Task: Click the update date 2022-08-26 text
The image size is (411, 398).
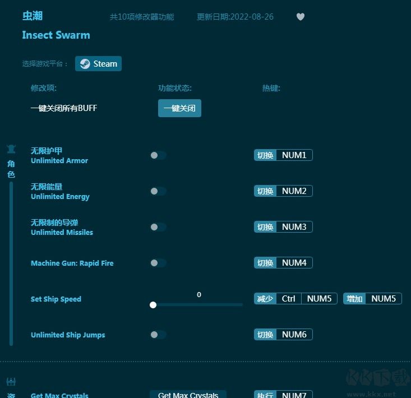Action: point(235,17)
